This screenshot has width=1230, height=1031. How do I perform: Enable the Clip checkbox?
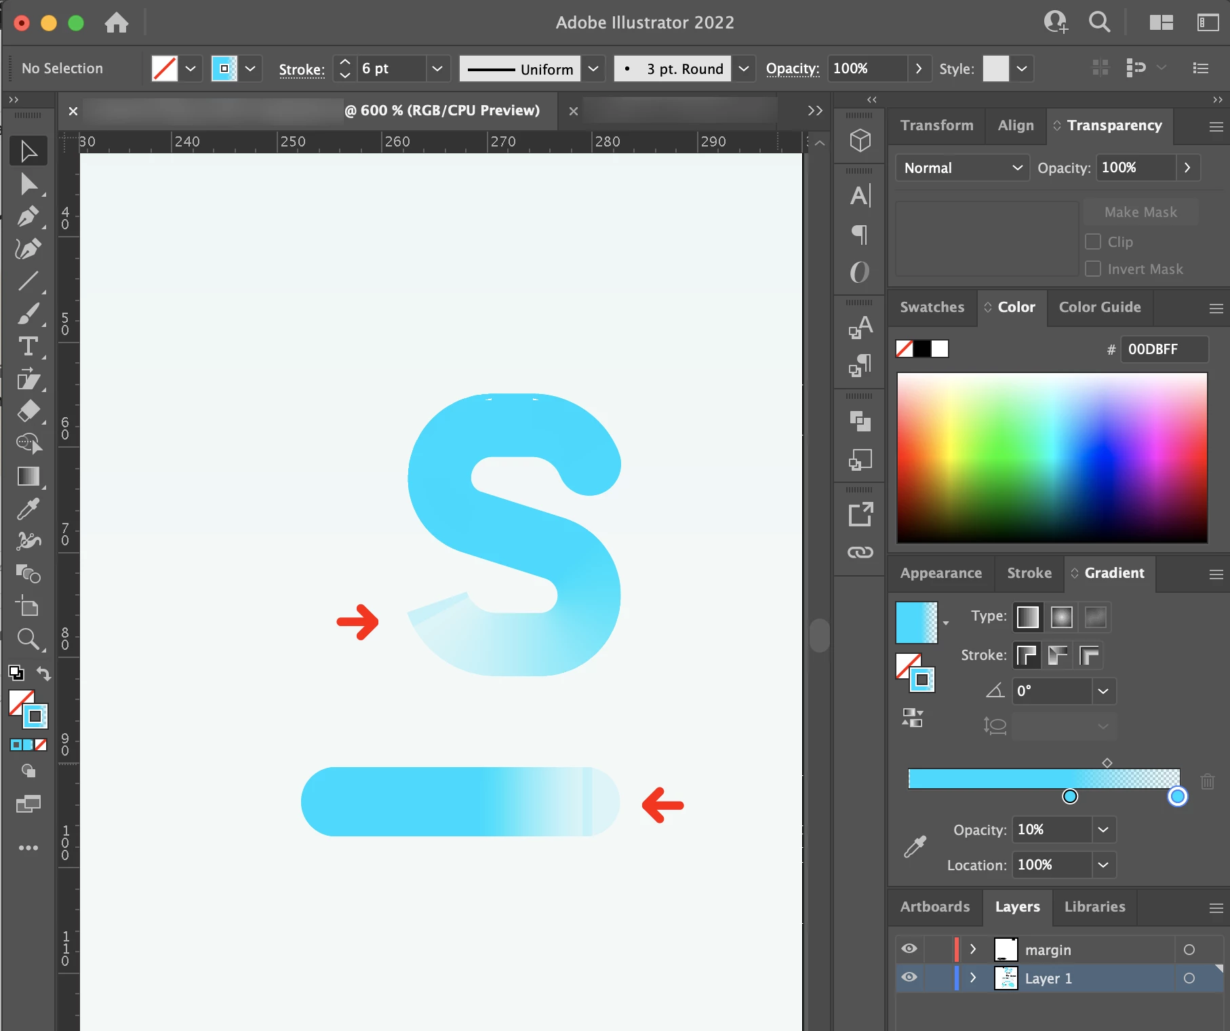point(1092,241)
